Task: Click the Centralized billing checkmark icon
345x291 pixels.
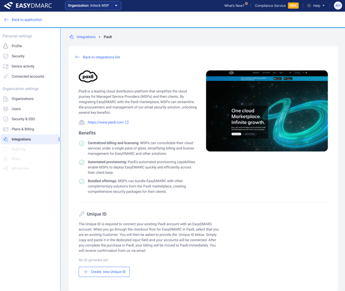Action: 82,143
